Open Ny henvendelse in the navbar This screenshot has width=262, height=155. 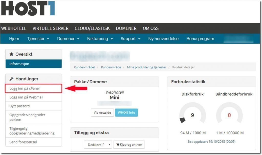pos(163,39)
